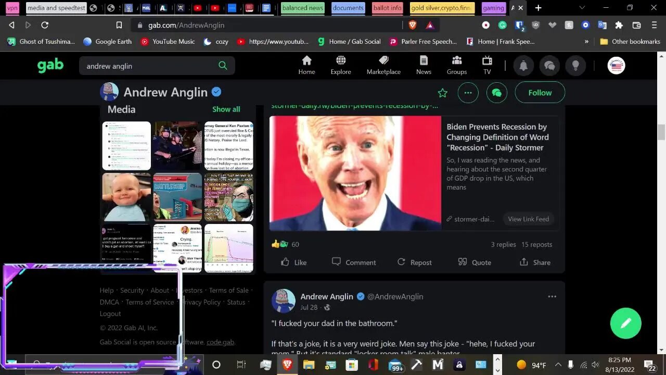Screen dimensions: 666x375
Task: Star Andrew Anglin's profile
Action: coord(442,93)
